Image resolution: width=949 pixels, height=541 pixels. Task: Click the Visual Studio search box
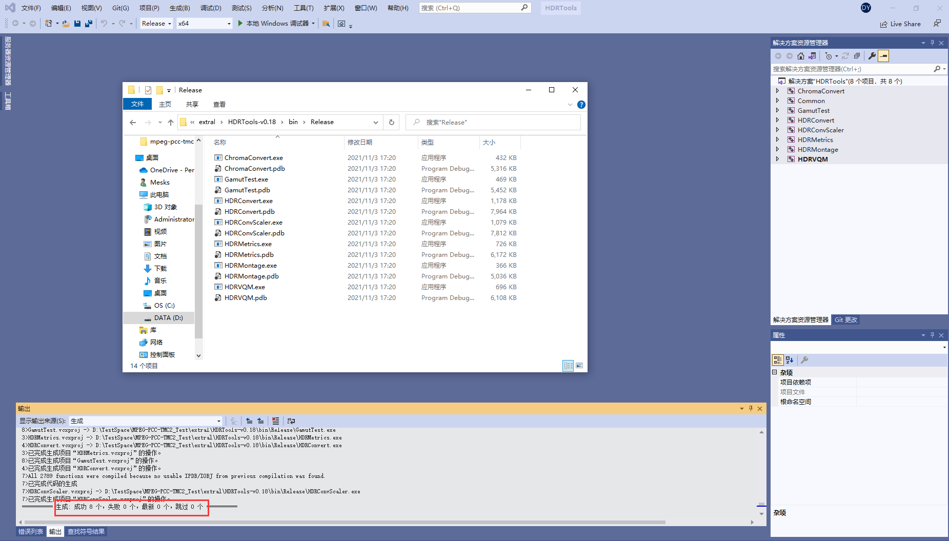475,8
